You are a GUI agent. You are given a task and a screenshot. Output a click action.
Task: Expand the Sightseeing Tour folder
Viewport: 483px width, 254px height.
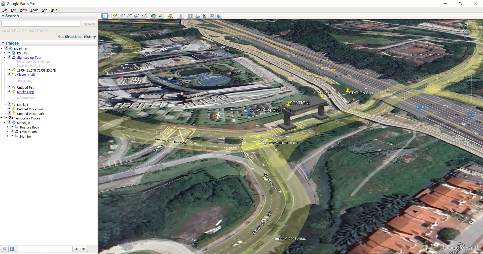(x=5, y=57)
